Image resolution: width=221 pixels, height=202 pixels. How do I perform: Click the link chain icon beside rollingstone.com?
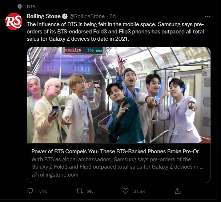click(35, 175)
